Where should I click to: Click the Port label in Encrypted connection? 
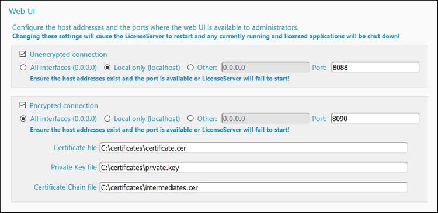319,119
